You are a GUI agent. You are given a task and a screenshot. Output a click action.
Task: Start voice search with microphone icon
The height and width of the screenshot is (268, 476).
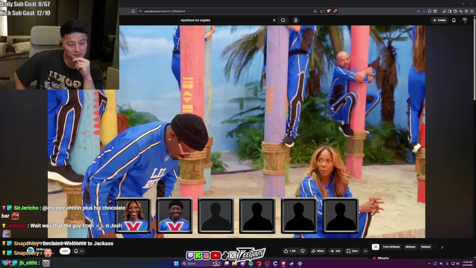(x=296, y=20)
